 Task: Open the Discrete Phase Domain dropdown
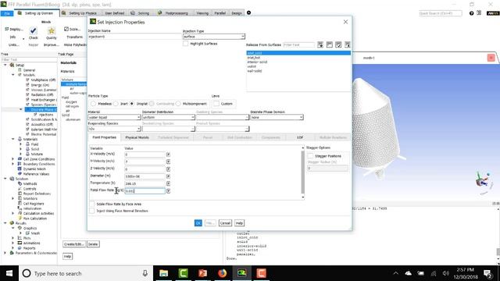click(277, 117)
